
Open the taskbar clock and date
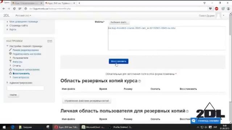[x=225, y=127]
